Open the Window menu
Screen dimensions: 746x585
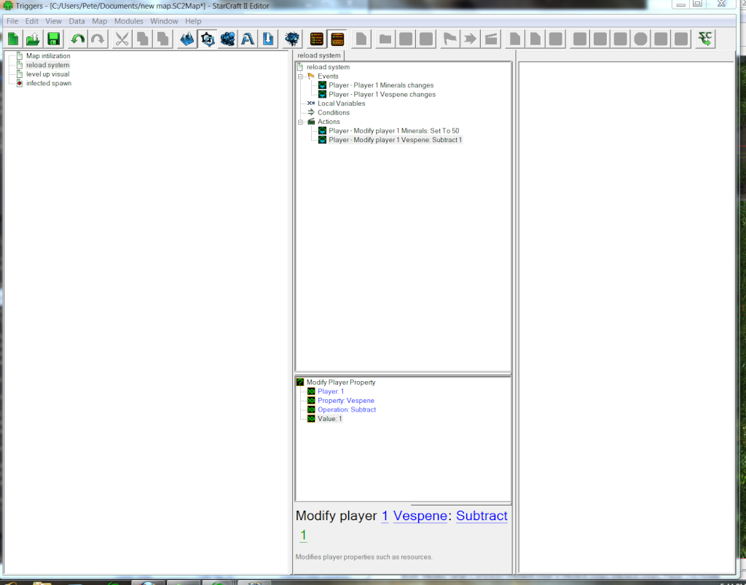point(164,21)
